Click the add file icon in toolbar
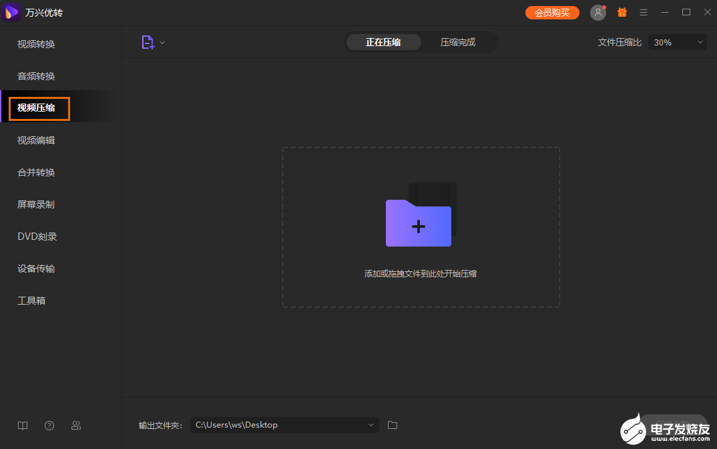The image size is (717, 449). 148,42
